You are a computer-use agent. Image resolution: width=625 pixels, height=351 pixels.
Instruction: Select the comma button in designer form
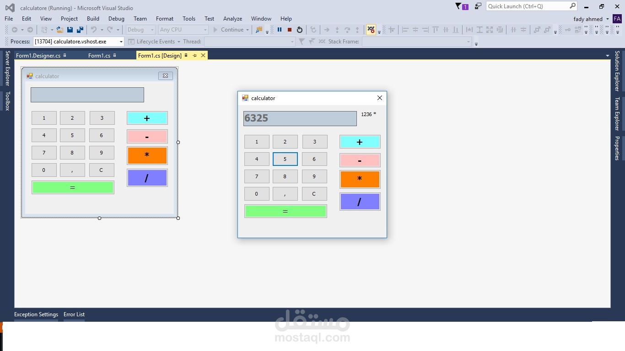72,170
